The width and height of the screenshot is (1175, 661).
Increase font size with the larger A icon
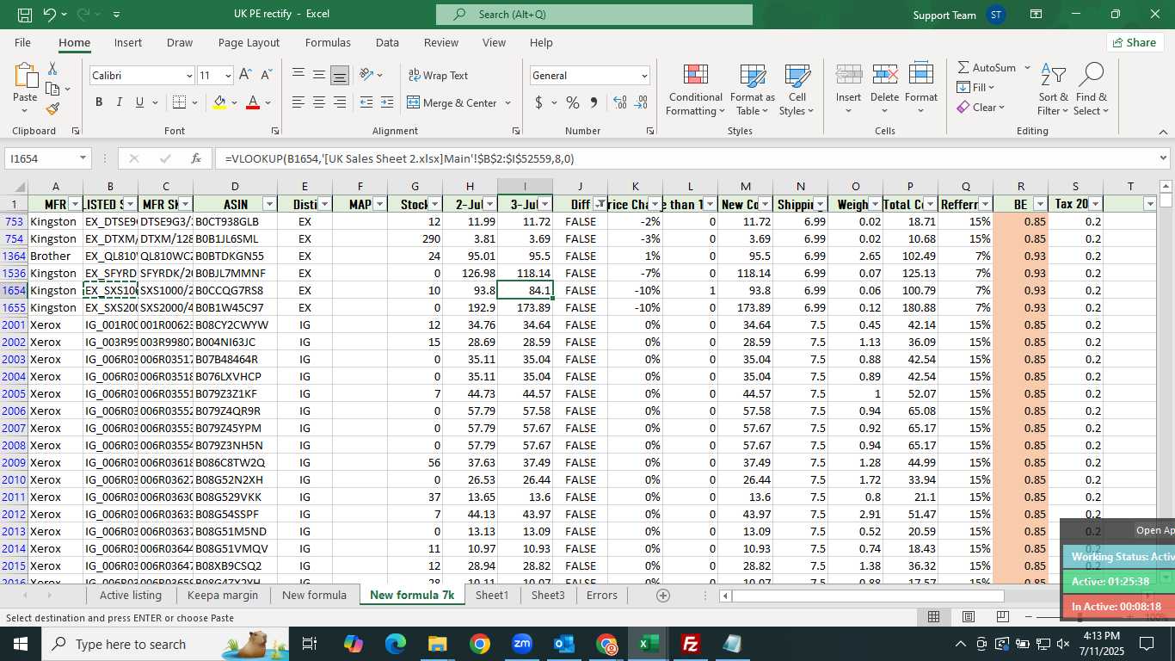point(245,75)
